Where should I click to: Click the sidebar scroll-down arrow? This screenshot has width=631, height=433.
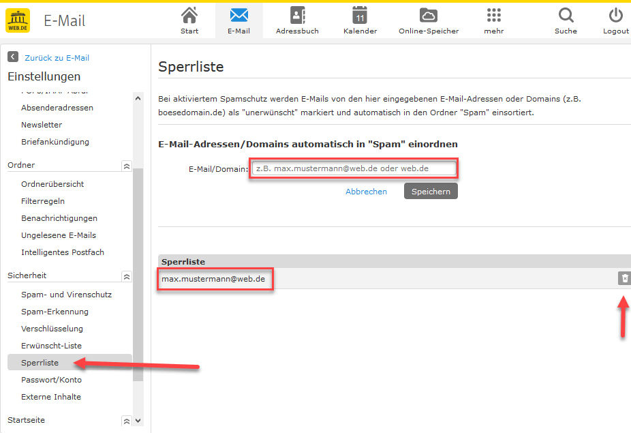(x=138, y=421)
